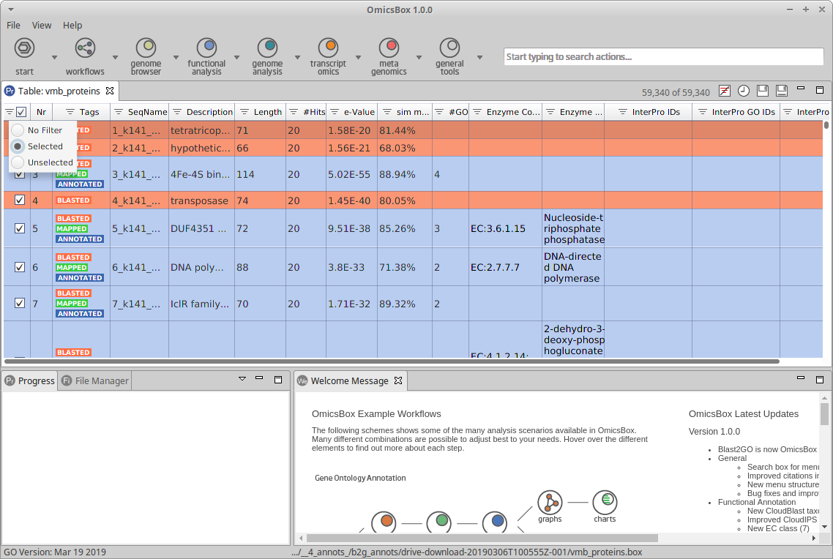Uncheck the checkbox for row 5
The width and height of the screenshot is (833, 559).
20,228
